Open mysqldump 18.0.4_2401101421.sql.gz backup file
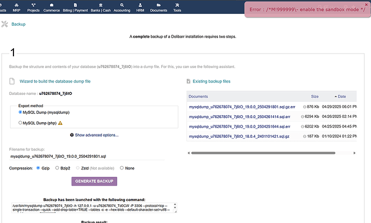This screenshot has width=371, height=223. click(239, 136)
